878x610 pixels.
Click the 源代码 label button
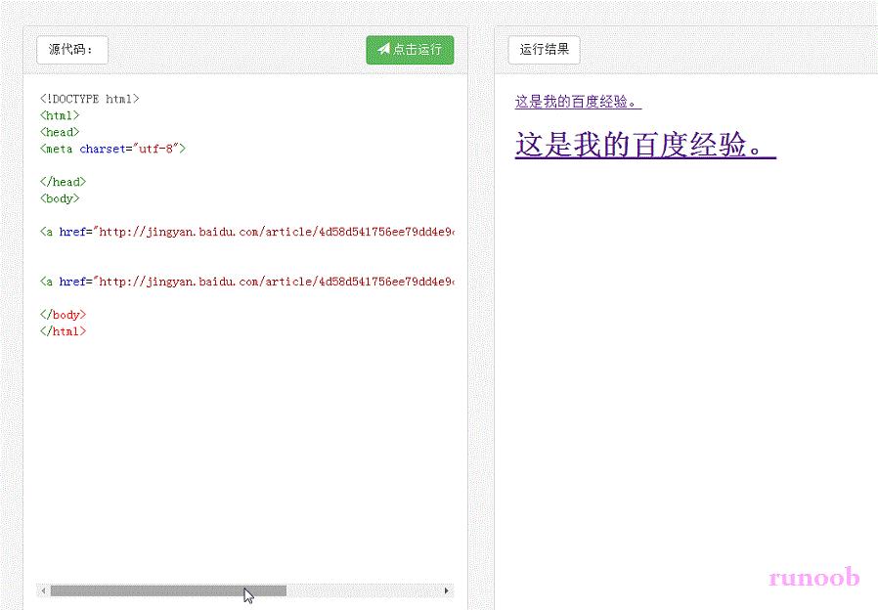[71, 49]
